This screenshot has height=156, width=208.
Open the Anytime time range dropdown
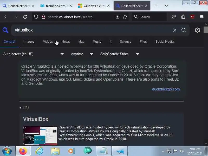click(x=82, y=54)
